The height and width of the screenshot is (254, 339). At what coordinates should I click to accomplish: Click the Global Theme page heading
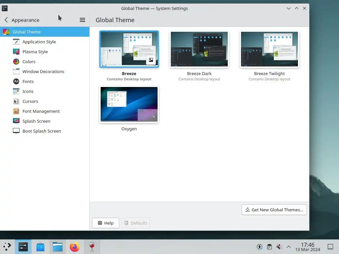click(x=115, y=20)
